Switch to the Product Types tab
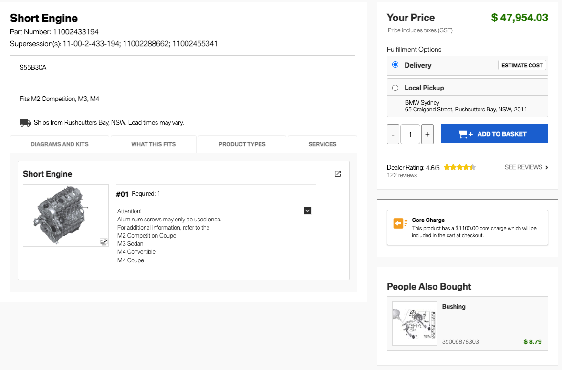The width and height of the screenshot is (562, 370). coord(242,144)
